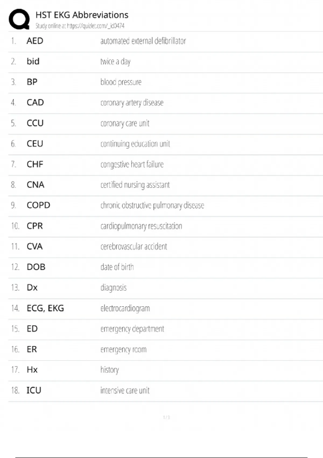Viewport: 323px width, 458px height.
Task: Select the CVA term
Action: (34, 247)
